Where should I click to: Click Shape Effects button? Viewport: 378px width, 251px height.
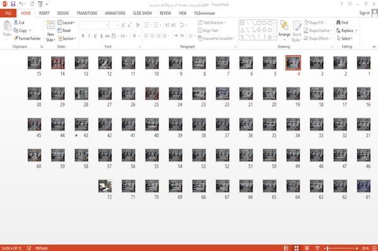pos(317,38)
